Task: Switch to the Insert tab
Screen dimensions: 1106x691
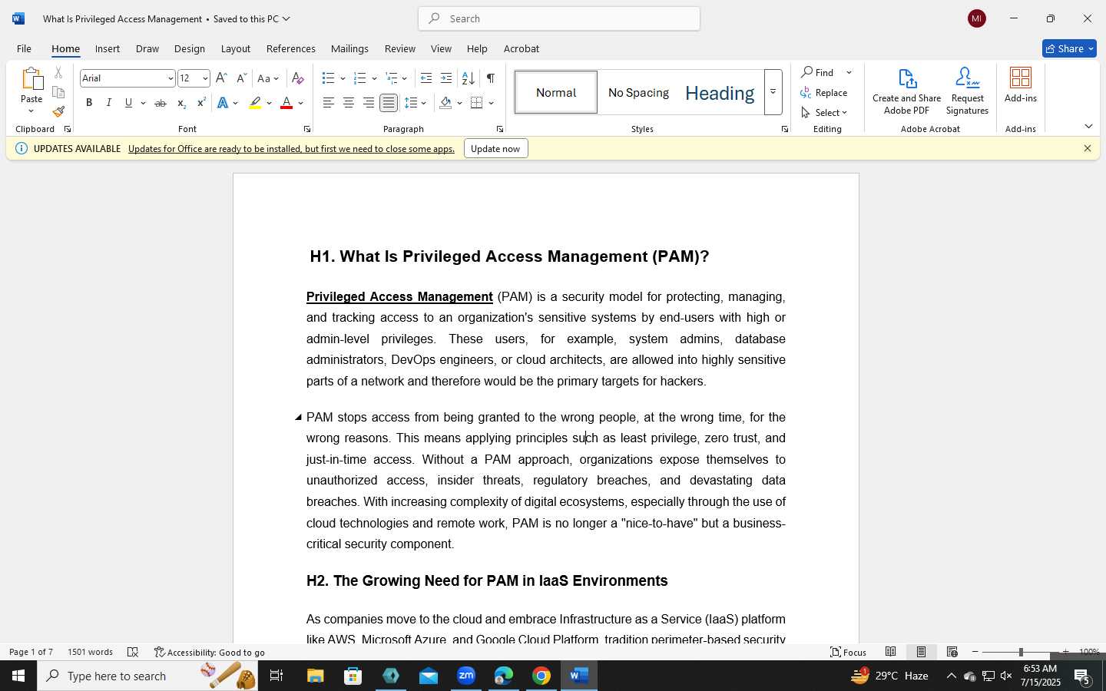Action: coord(108,48)
